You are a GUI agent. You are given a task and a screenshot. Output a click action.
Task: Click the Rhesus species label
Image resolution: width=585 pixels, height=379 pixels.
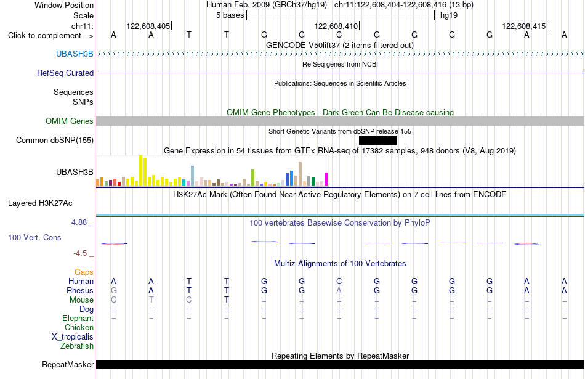(x=80, y=290)
